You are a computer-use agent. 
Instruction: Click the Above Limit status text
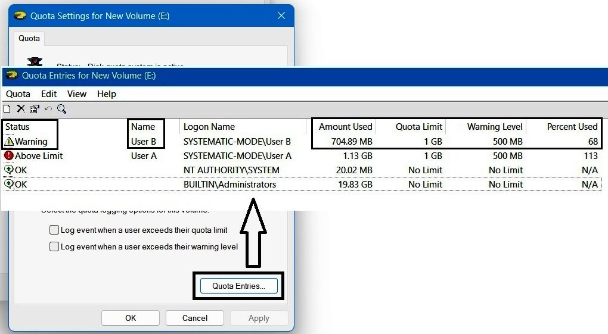[x=39, y=156]
